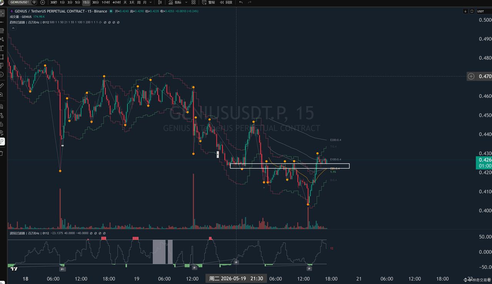This screenshot has height=284, width=492.
Task: Click the E200:0.4 moving average label
Action: (x=336, y=140)
